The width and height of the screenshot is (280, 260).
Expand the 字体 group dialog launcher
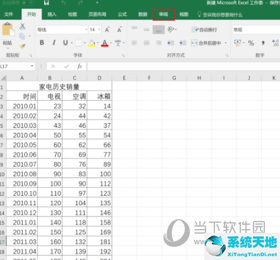[x=123, y=55]
